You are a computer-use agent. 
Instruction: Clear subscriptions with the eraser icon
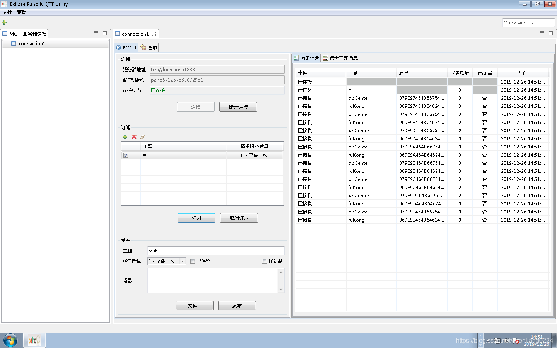coord(143,137)
